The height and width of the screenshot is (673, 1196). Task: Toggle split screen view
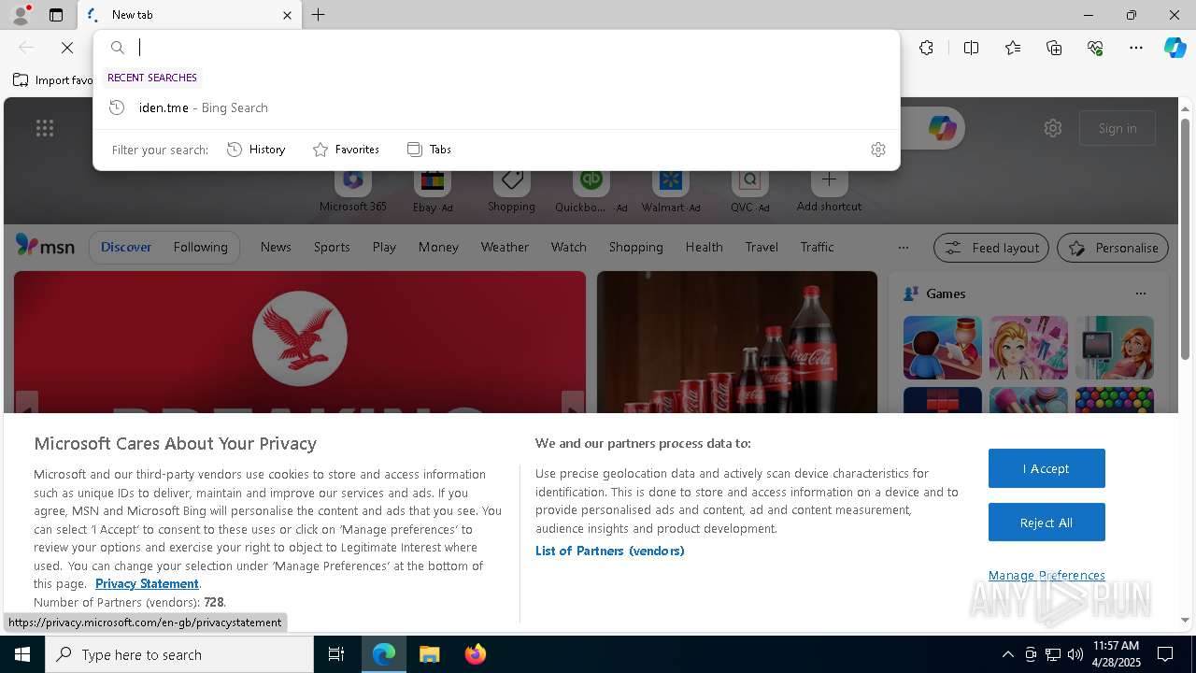[x=971, y=48]
